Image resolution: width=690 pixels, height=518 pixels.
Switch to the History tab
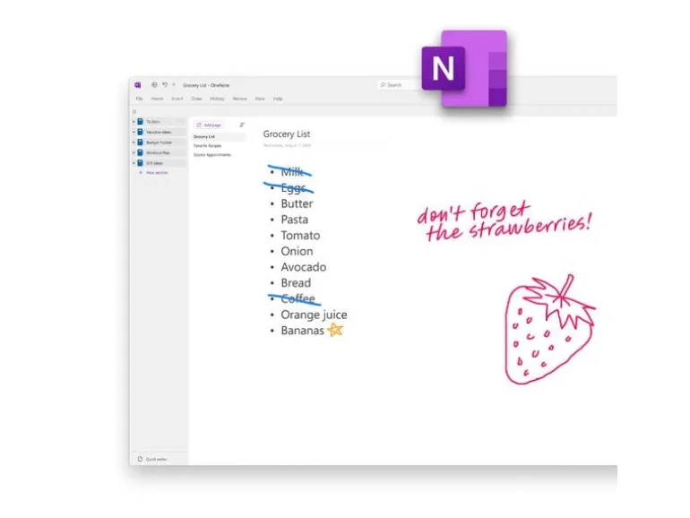coord(217,99)
